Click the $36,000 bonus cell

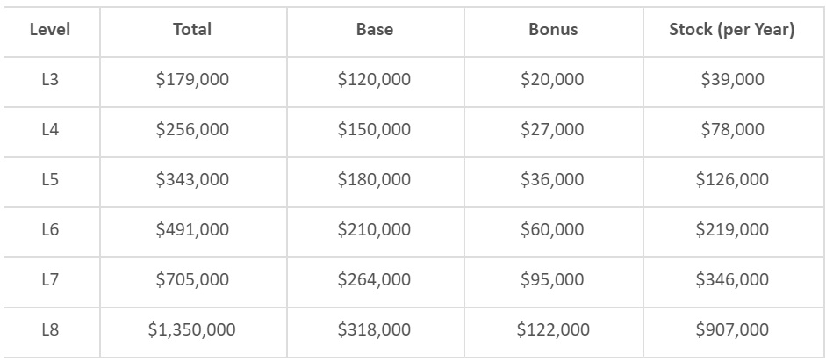(x=552, y=179)
